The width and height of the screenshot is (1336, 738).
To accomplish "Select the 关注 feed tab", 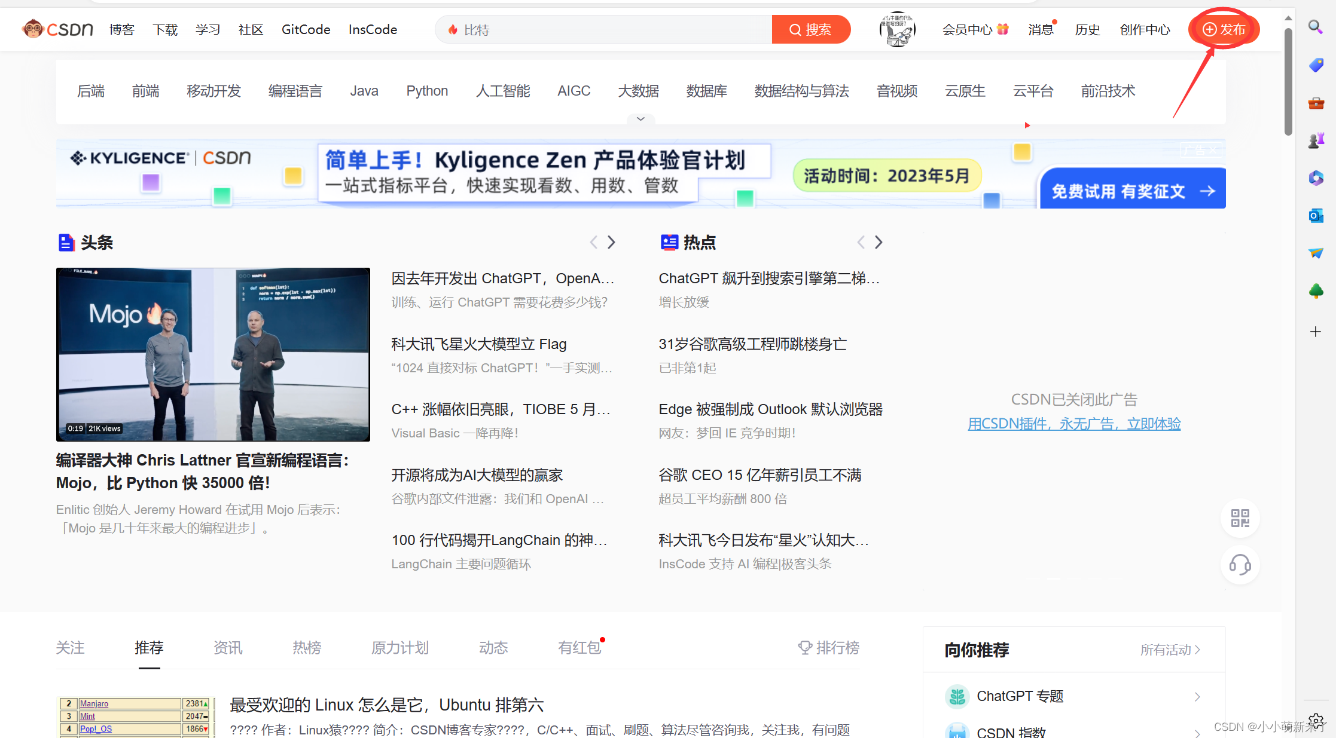I will coord(70,648).
